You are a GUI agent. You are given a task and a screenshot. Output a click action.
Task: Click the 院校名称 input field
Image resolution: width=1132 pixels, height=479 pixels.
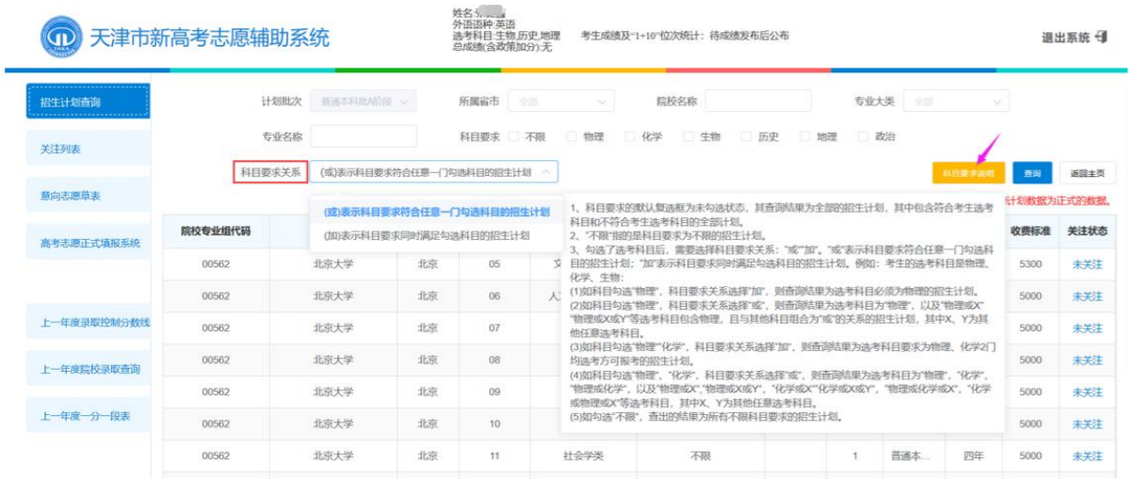[x=757, y=101]
